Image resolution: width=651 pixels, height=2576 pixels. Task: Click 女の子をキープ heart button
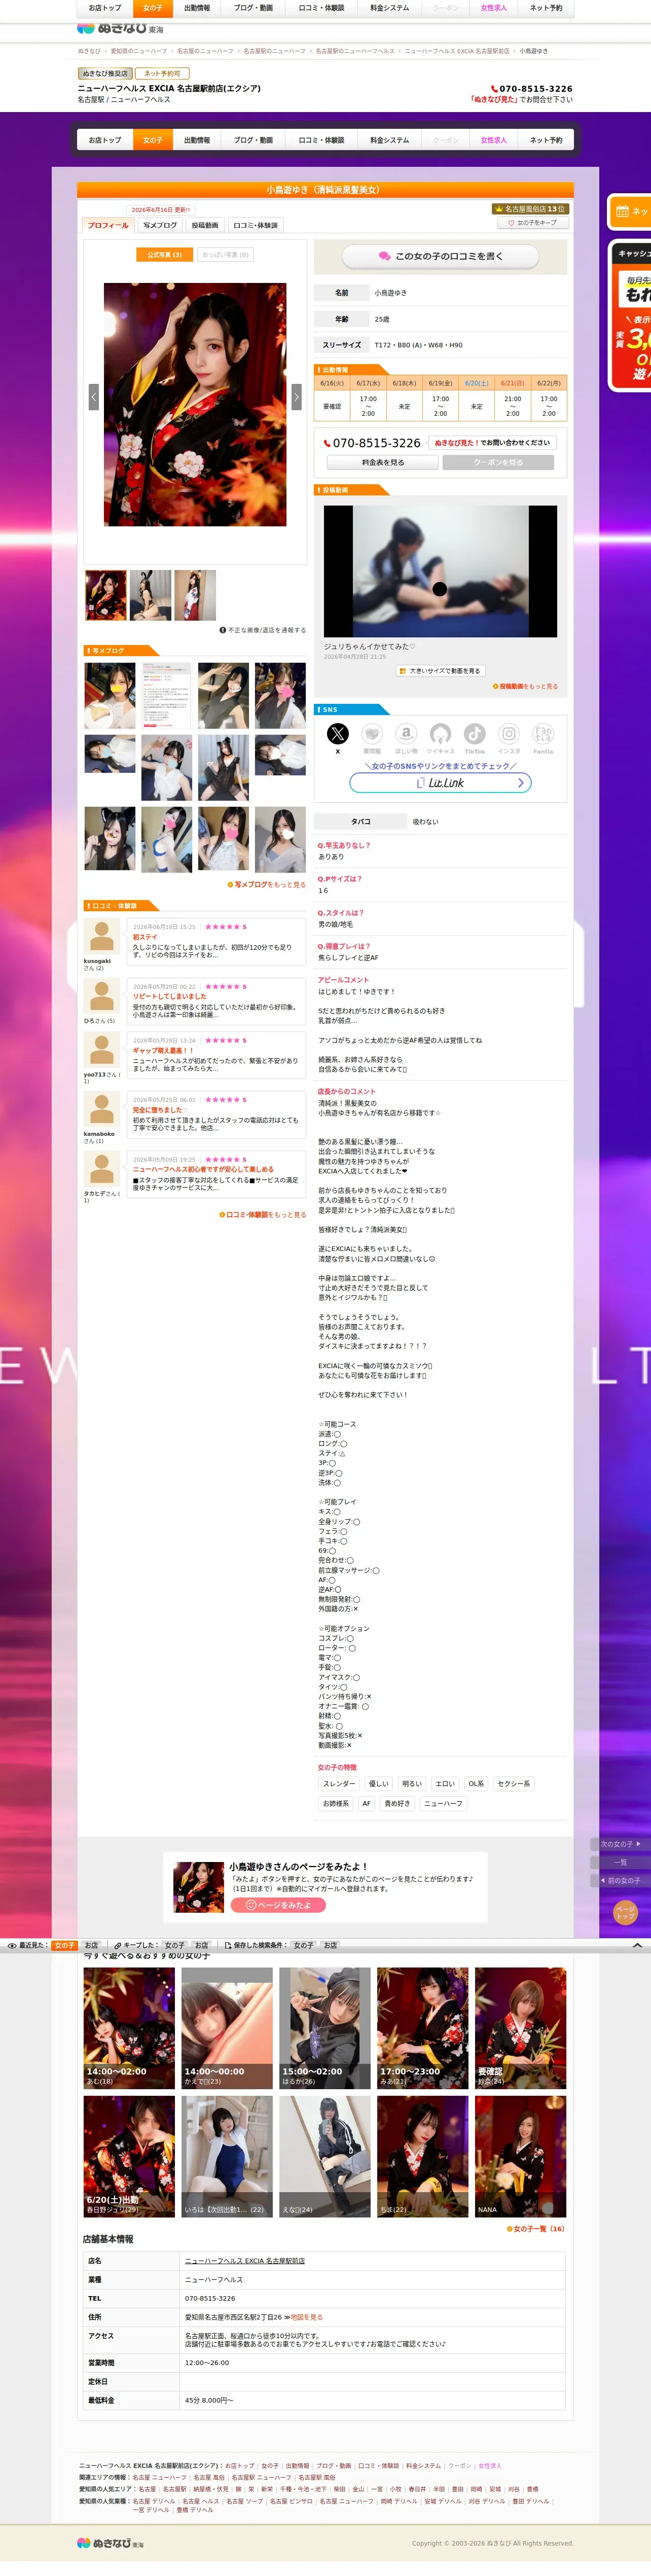pyautogui.click(x=533, y=223)
